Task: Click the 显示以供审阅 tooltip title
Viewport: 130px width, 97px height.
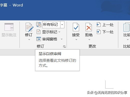Action: (50, 54)
